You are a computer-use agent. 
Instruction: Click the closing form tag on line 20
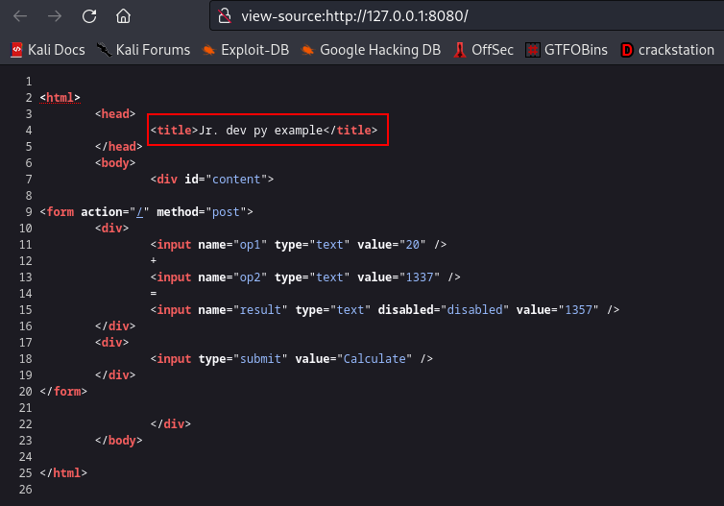[63, 392]
